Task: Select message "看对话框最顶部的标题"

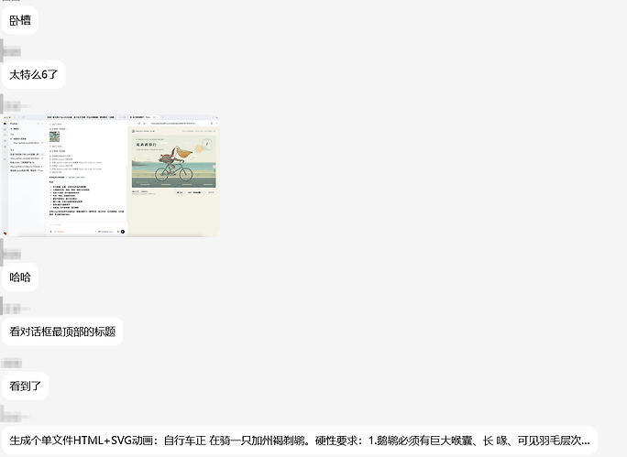Action: 62,332
